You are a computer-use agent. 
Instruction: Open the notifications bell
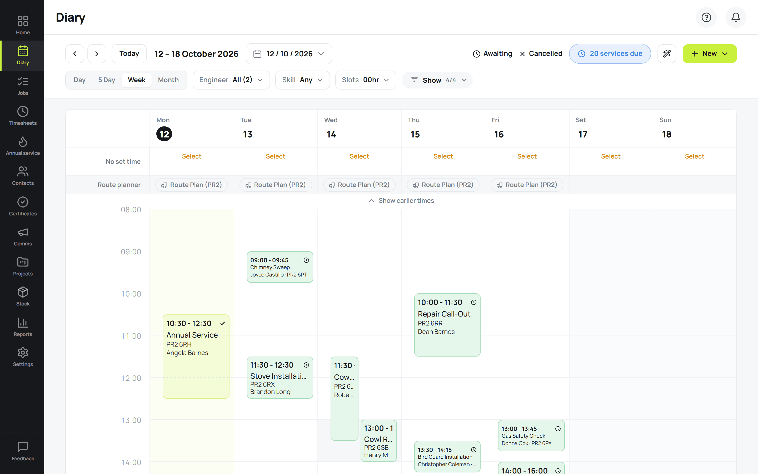pos(735,17)
